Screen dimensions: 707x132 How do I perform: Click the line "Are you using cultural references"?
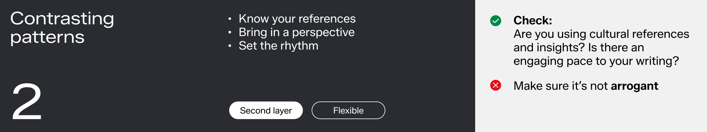[x=601, y=34]
